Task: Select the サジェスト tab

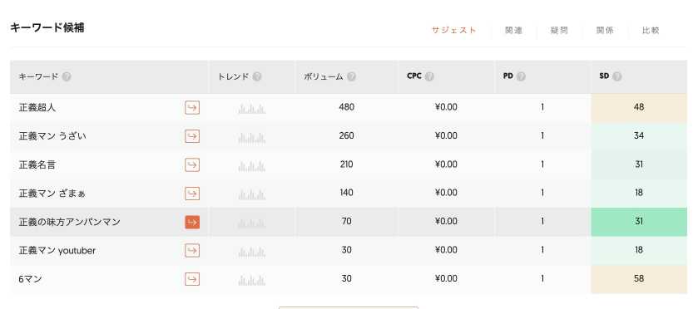Action: tap(453, 30)
